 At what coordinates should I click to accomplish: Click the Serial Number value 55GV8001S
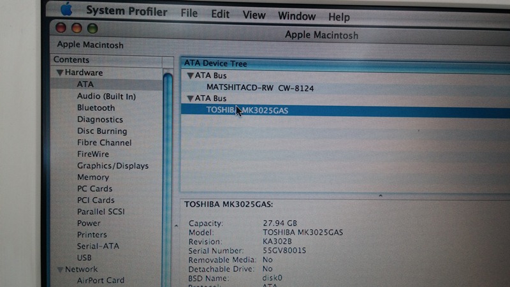(x=284, y=251)
